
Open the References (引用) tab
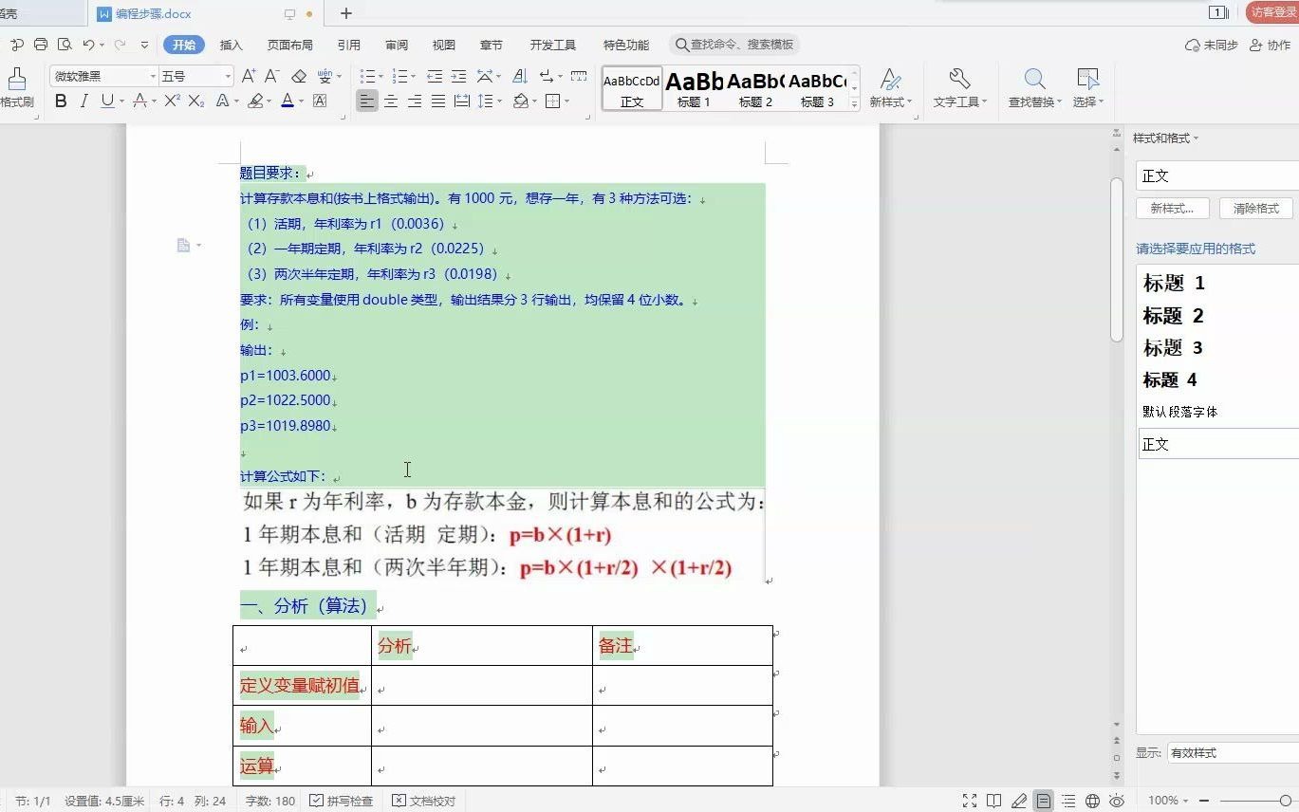348,45
